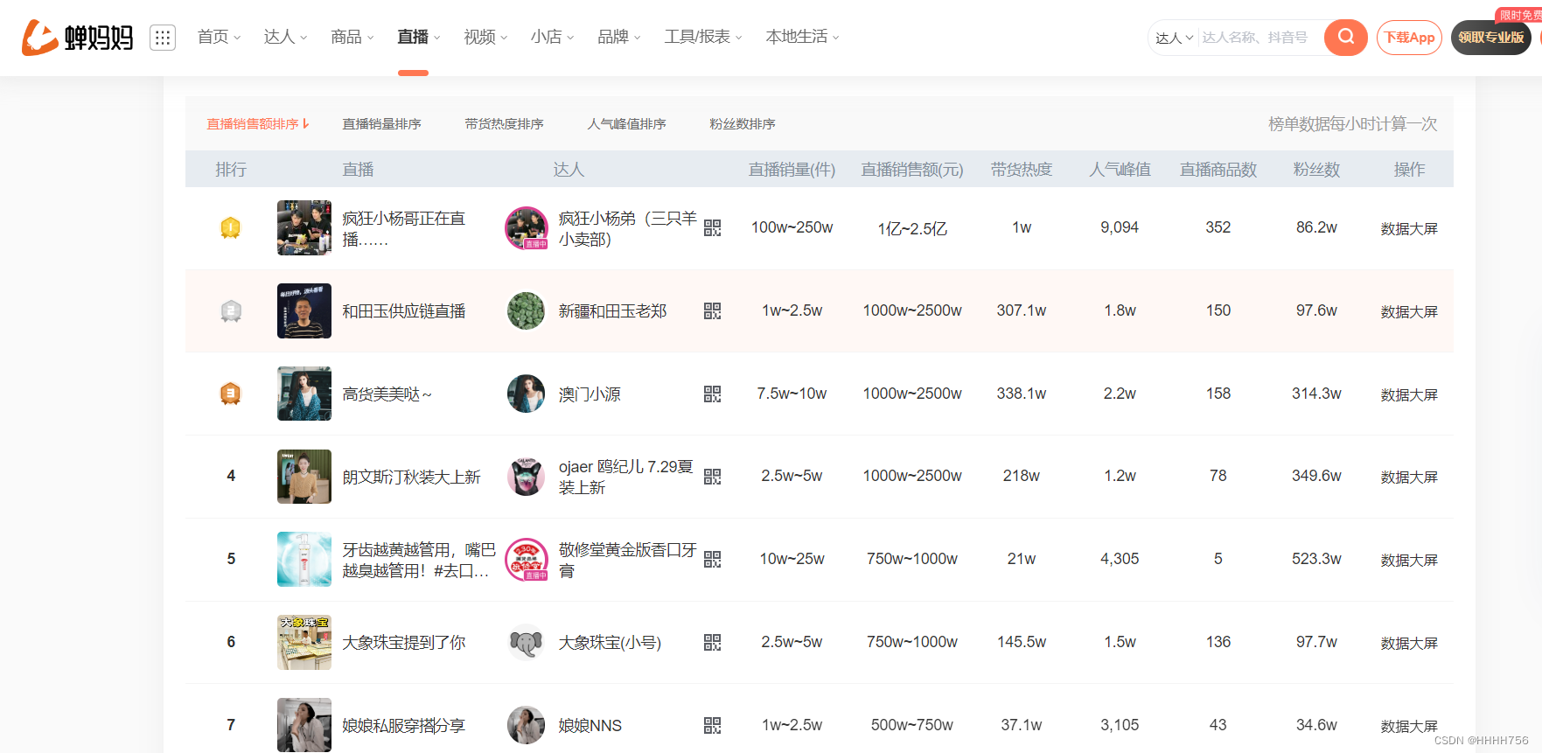
Task: Open QR code for 疯狂小杨弟 row
Action: [x=712, y=227]
